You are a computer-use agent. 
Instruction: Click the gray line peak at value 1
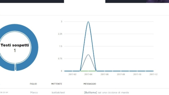pyautogui.click(x=88, y=55)
